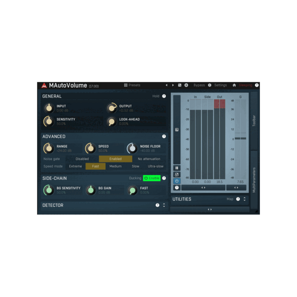Click the SENSITIVITY knob
Image resolution: width=297 pixels, height=297 pixels.
point(49,121)
